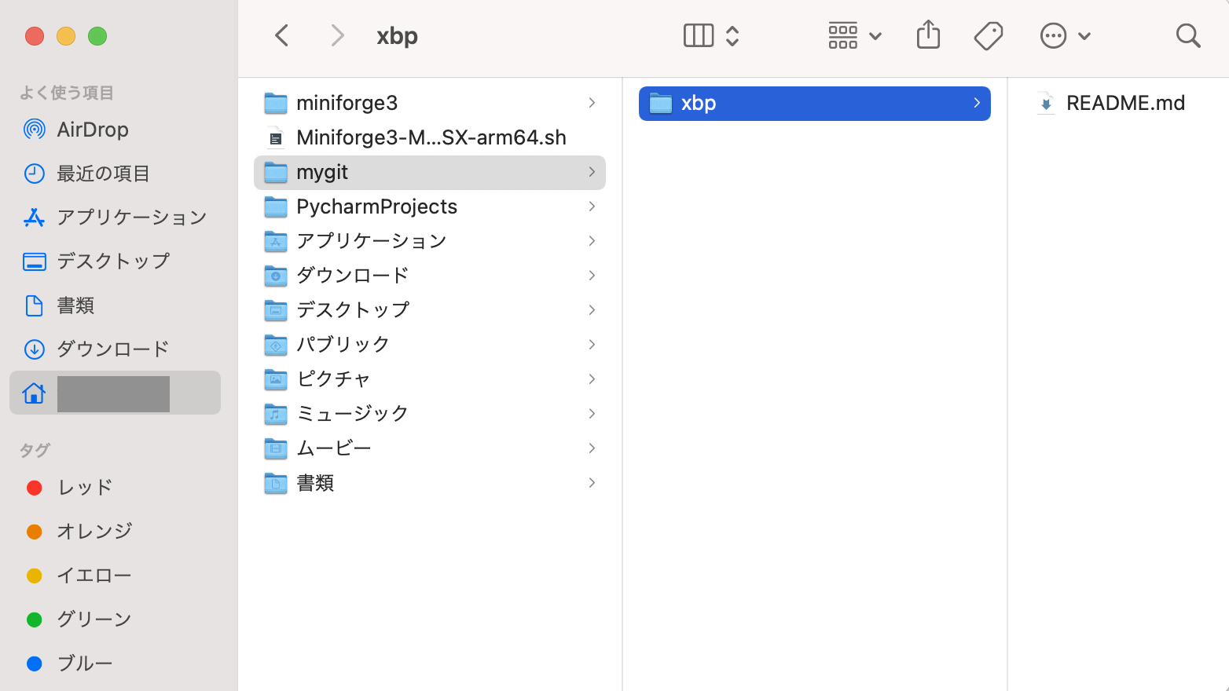
Task: Expand the mygit folder with its chevron
Action: pos(592,172)
